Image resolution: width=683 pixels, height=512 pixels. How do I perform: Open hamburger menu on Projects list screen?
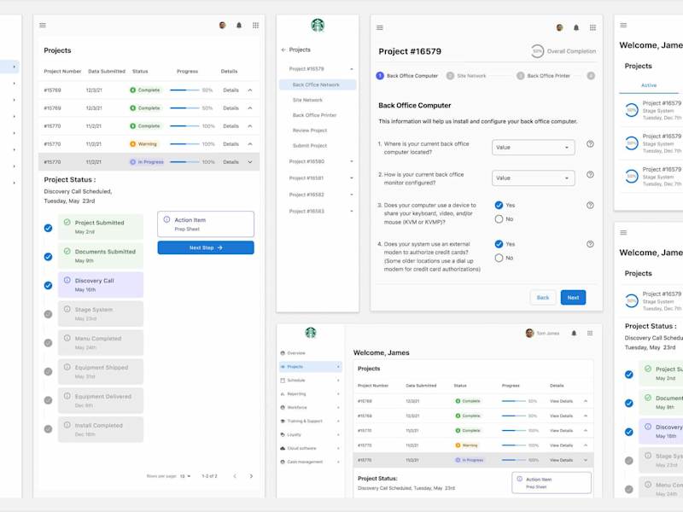point(43,26)
